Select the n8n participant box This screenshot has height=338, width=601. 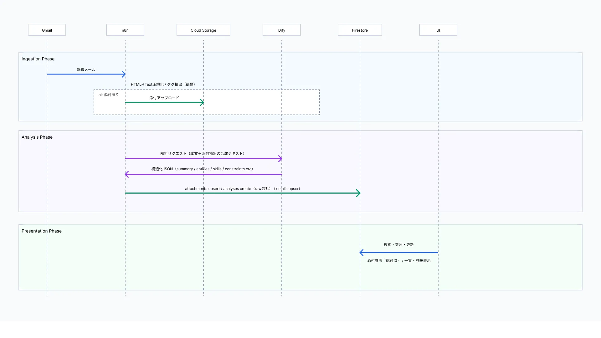125,30
